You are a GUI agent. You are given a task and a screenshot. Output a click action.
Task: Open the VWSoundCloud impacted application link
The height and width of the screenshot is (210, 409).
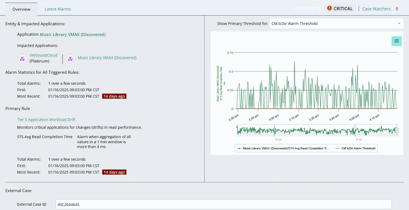(x=43, y=55)
